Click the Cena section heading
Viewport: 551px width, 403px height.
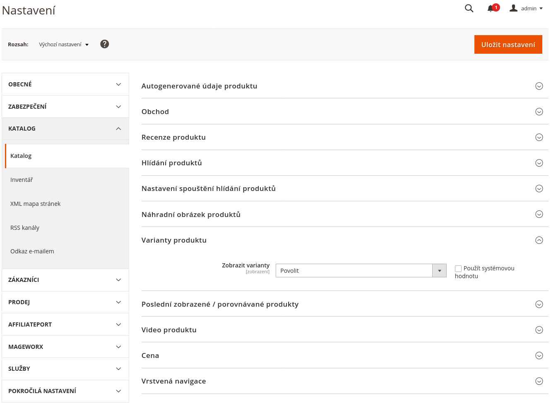pos(150,355)
